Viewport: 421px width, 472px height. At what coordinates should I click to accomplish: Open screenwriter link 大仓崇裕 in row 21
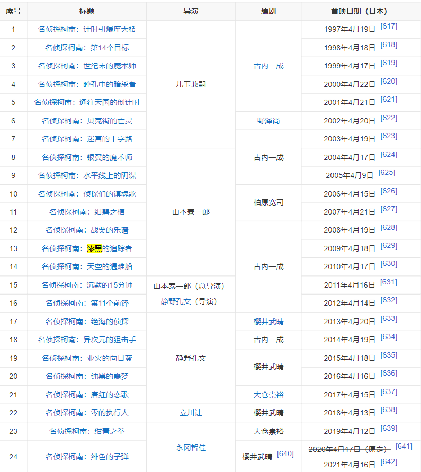point(268,395)
